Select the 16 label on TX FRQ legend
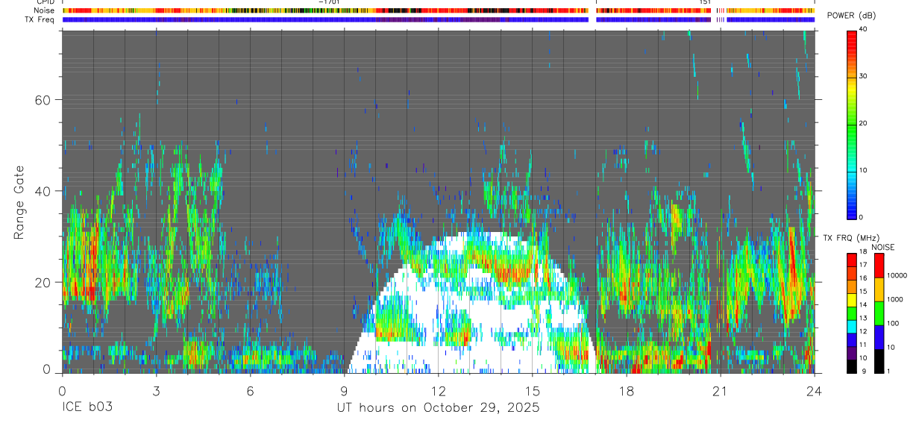916x423 pixels. [863, 278]
